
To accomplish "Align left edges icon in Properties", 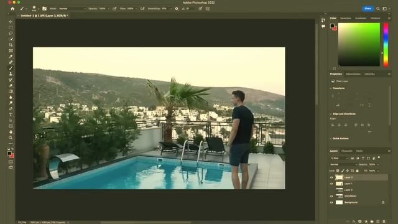I will click(x=333, y=125).
